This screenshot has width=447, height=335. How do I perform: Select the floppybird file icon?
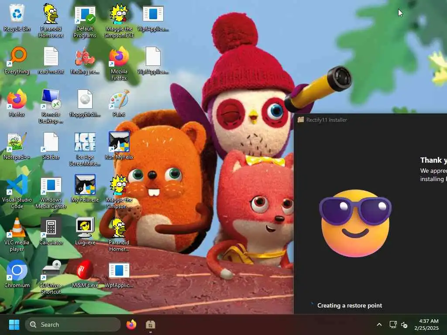point(85,103)
